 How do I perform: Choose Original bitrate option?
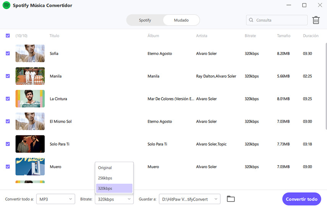[x=114, y=168]
